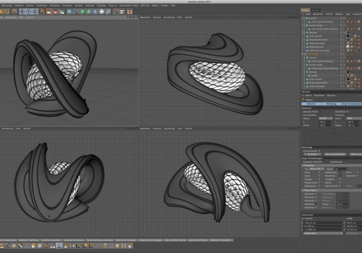
Task: Click the maximize icon of the top-right viewport
Action: [x=298, y=17]
